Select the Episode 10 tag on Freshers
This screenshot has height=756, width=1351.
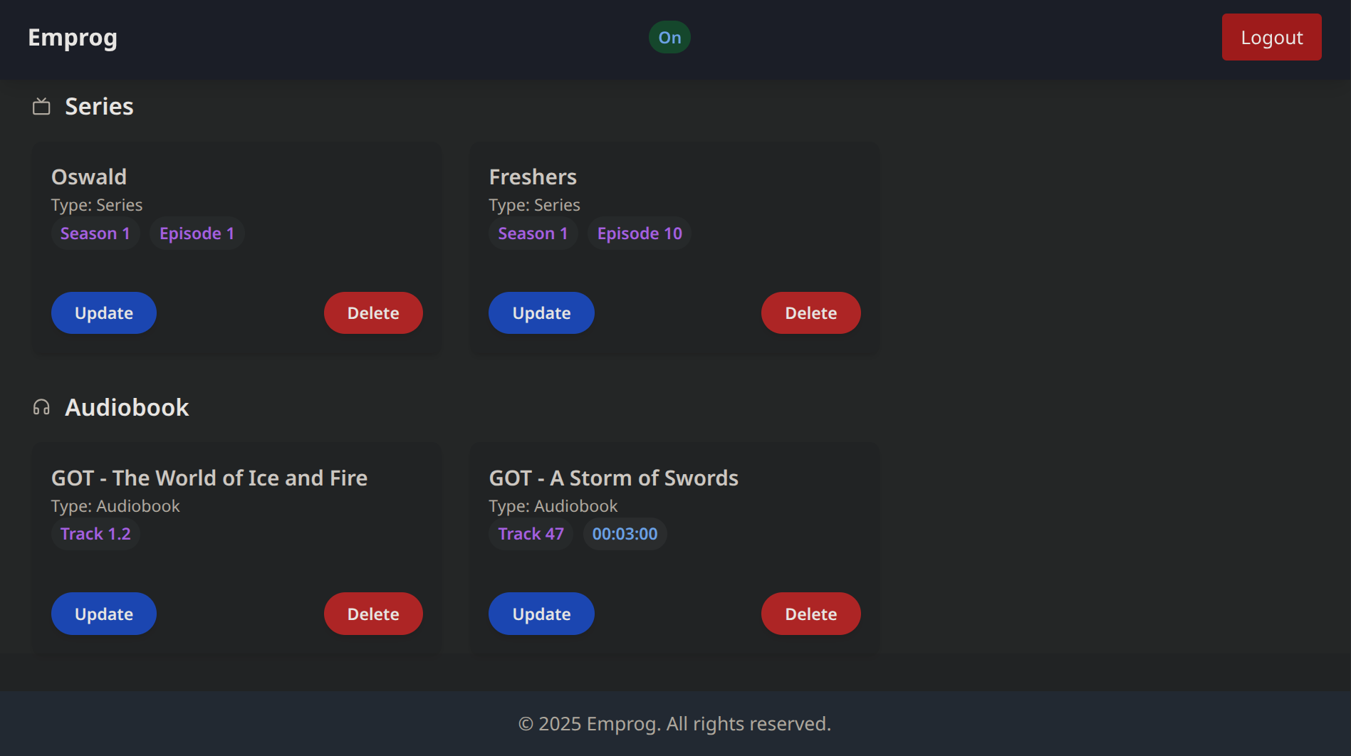pyautogui.click(x=640, y=233)
